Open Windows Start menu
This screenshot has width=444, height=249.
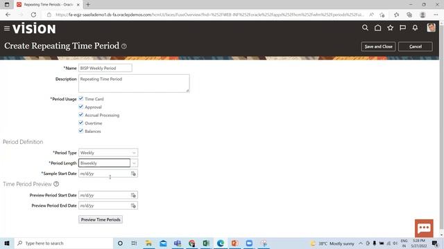(7, 243)
